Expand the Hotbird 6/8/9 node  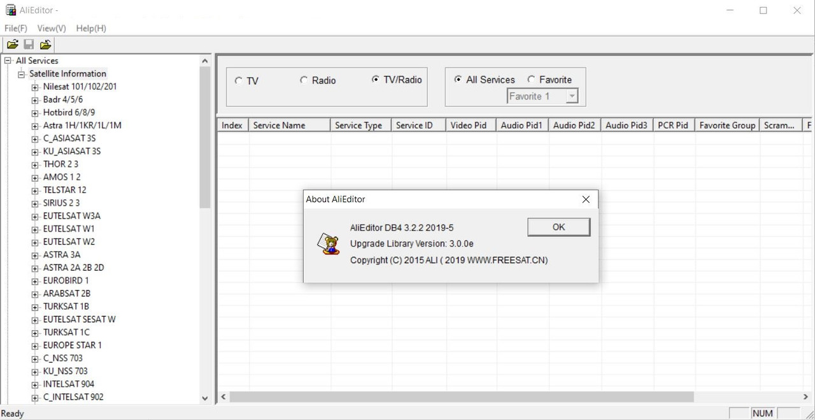[35, 113]
